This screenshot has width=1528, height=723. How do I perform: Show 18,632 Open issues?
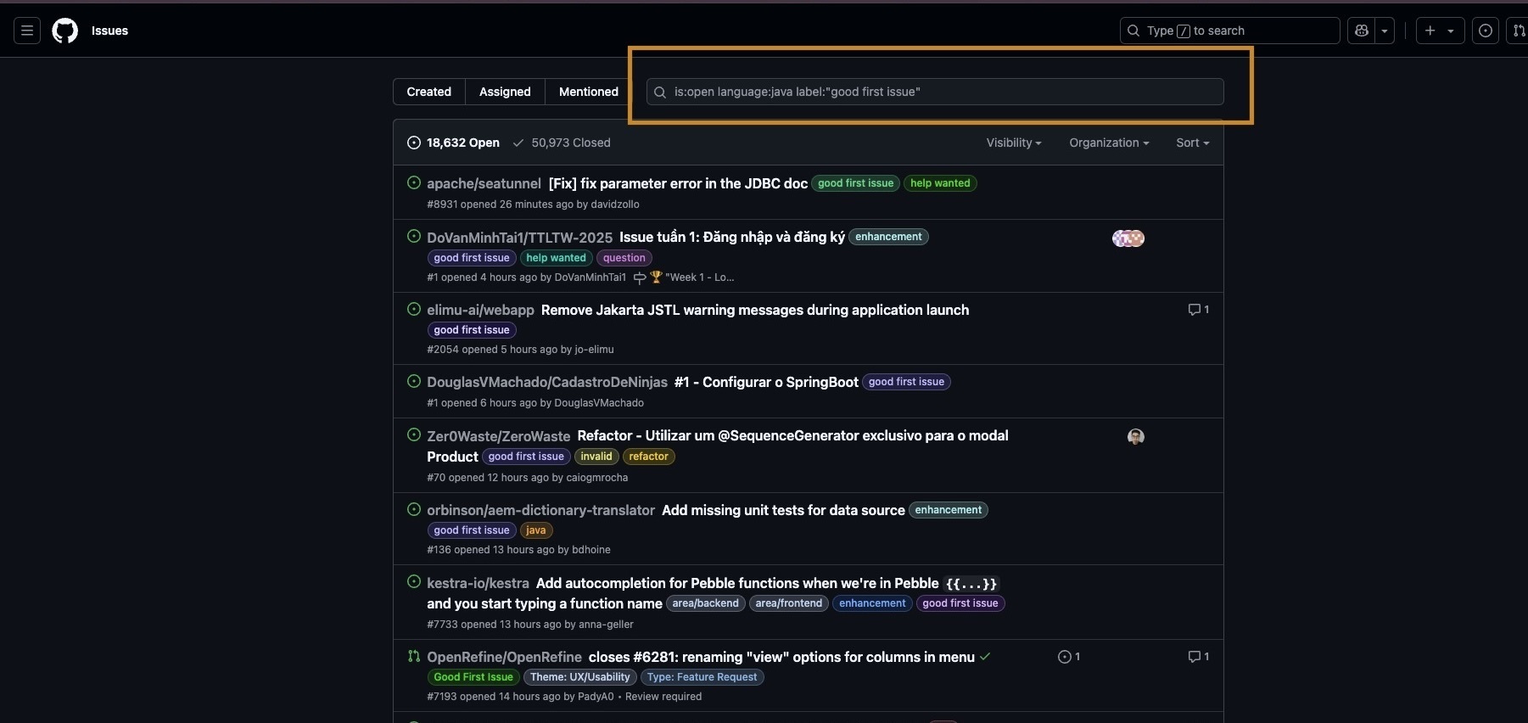[x=453, y=143]
